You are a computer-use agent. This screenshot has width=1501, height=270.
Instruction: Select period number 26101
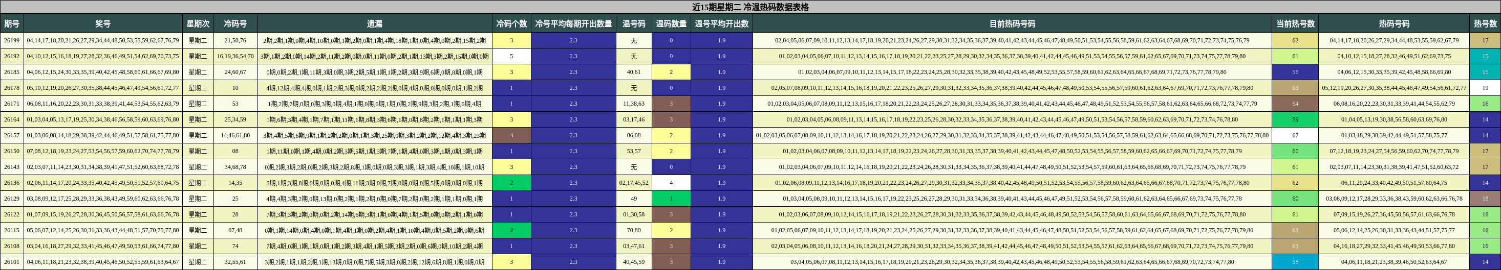click(x=12, y=262)
